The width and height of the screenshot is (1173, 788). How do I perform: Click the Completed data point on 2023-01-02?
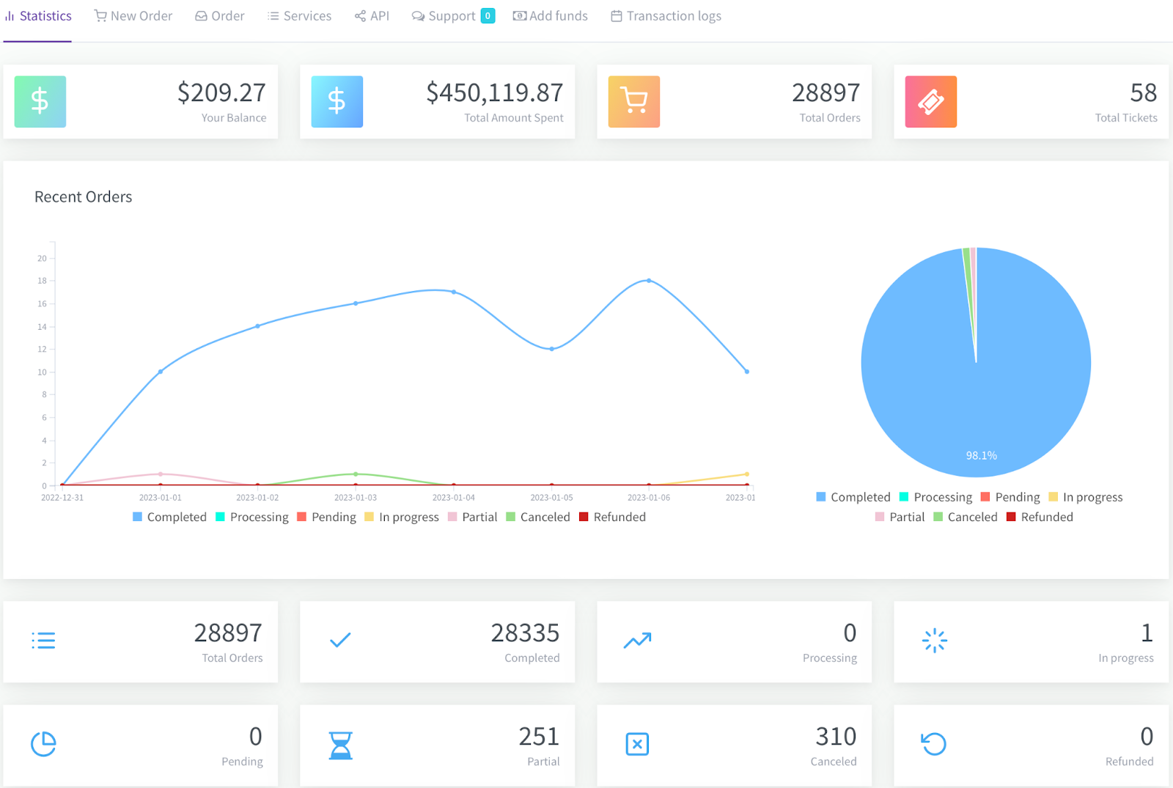257,326
